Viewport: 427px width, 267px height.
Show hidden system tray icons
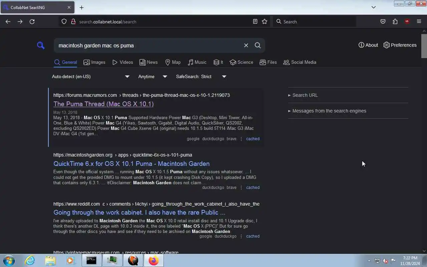pos(369,261)
